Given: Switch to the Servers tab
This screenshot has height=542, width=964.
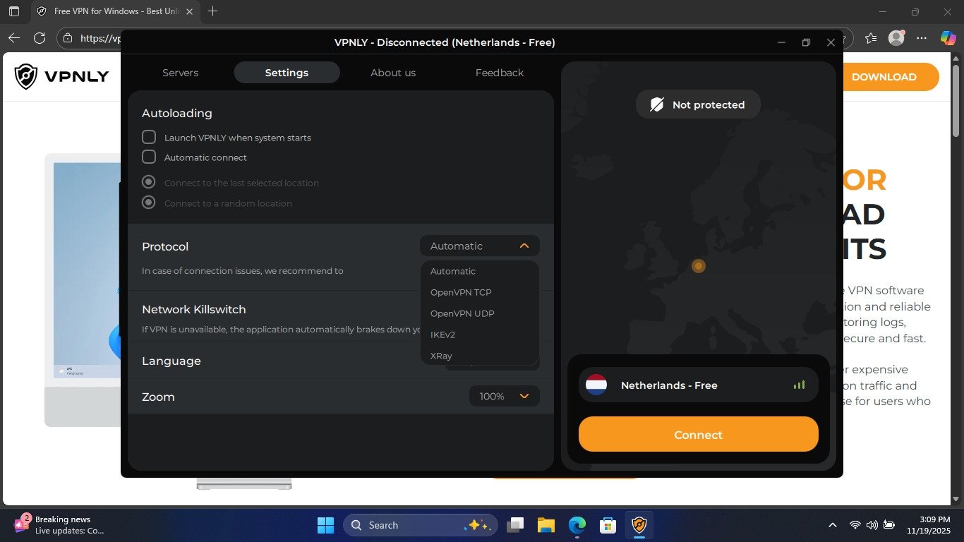Looking at the screenshot, I should tap(180, 73).
